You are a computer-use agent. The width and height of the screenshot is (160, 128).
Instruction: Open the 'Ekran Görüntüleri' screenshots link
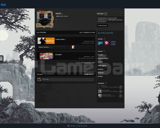point(103,59)
